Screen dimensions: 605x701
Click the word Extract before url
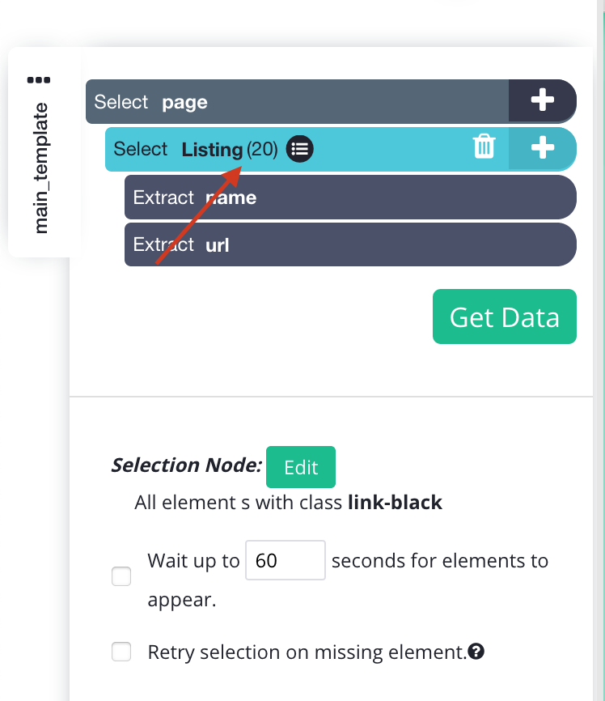coord(163,244)
